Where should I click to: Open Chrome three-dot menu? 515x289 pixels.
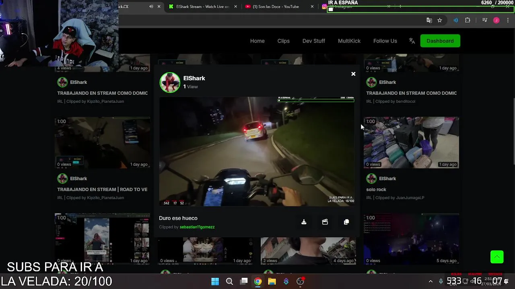pyautogui.click(x=508, y=20)
